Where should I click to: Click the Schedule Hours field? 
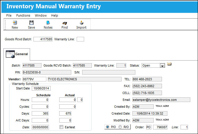click(40, 100)
